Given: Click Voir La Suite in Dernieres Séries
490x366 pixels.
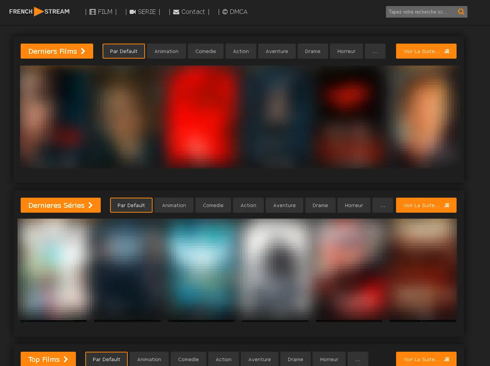Looking at the screenshot, I should tap(426, 205).
